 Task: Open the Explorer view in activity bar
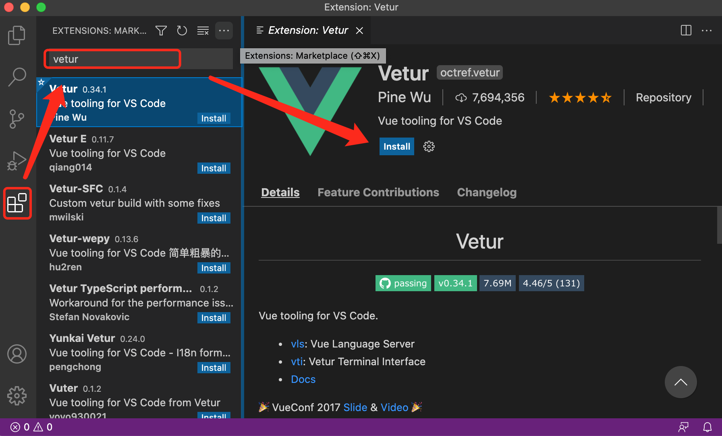[17, 35]
